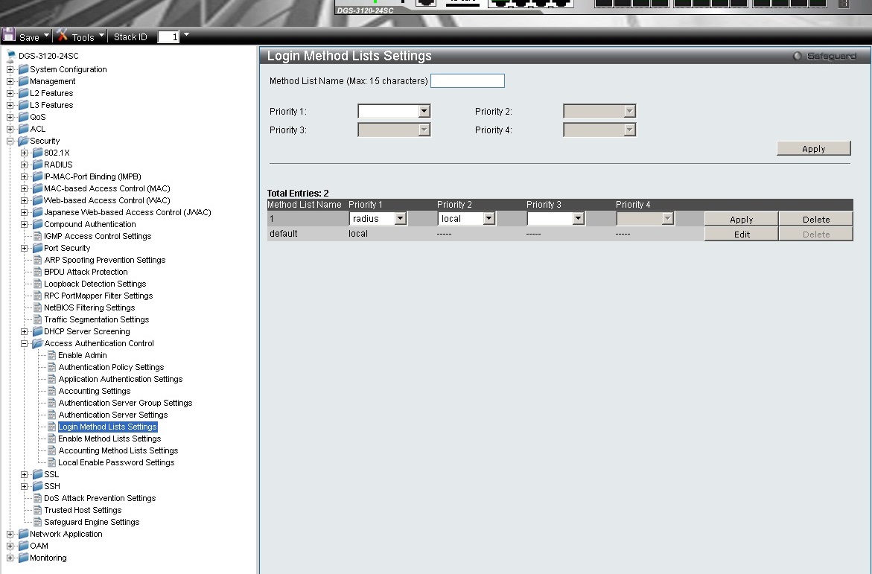Click the Monitoring folder icon
The image size is (872, 574).
coord(23,558)
